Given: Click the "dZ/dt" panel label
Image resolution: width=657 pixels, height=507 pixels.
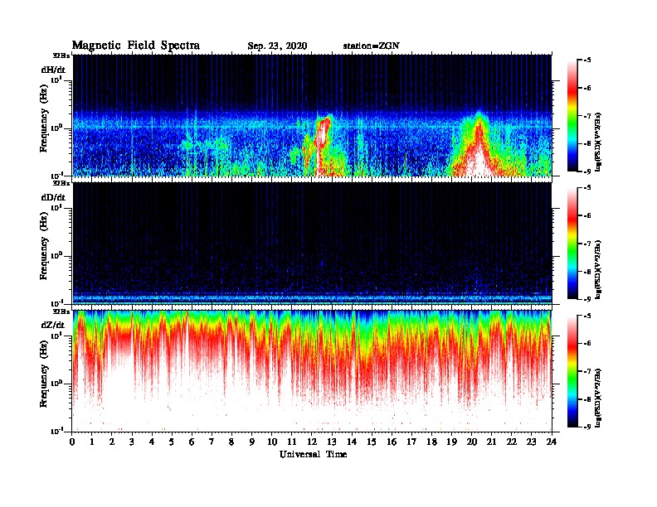Looking at the screenshot, I should [53, 325].
